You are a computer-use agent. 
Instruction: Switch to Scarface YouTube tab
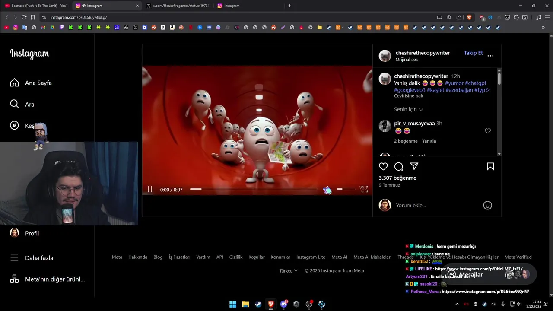(x=36, y=6)
